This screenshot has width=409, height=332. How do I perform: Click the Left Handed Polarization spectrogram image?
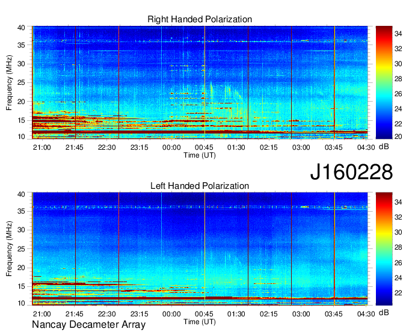point(200,249)
